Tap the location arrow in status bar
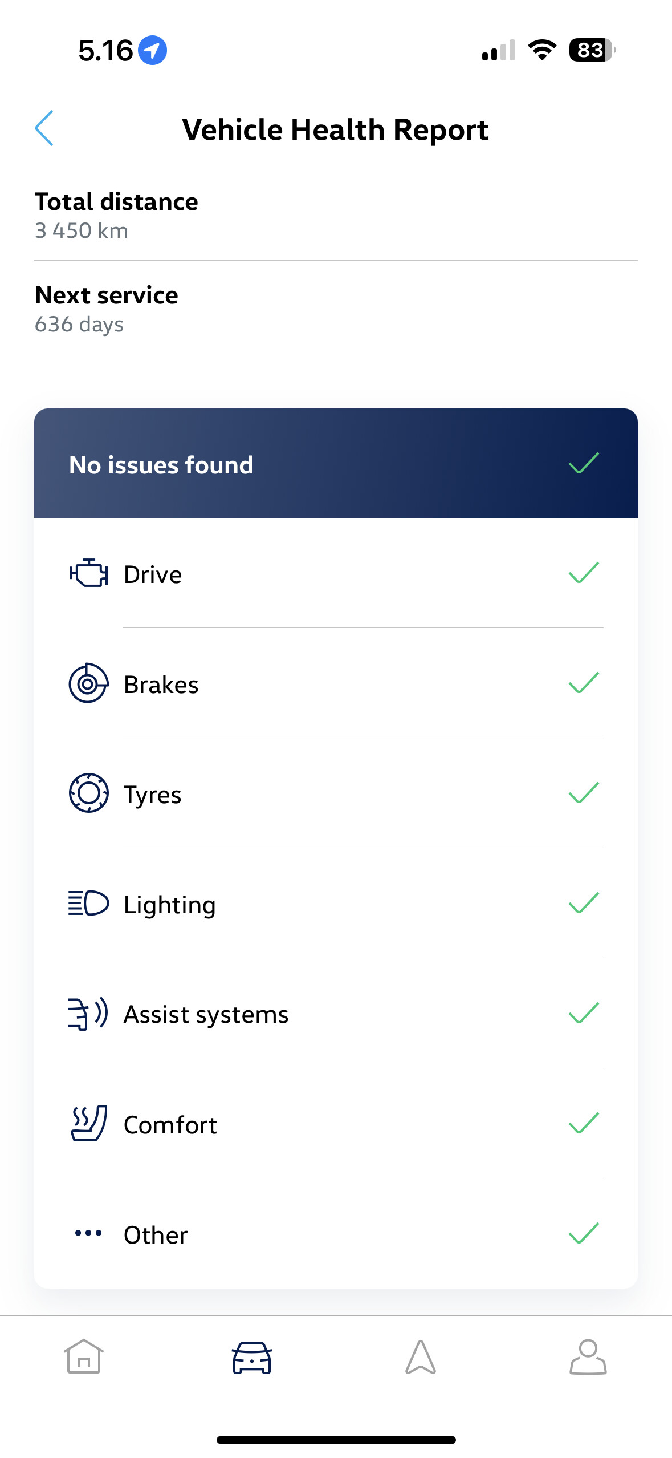This screenshot has height=1458, width=672. pyautogui.click(x=152, y=50)
